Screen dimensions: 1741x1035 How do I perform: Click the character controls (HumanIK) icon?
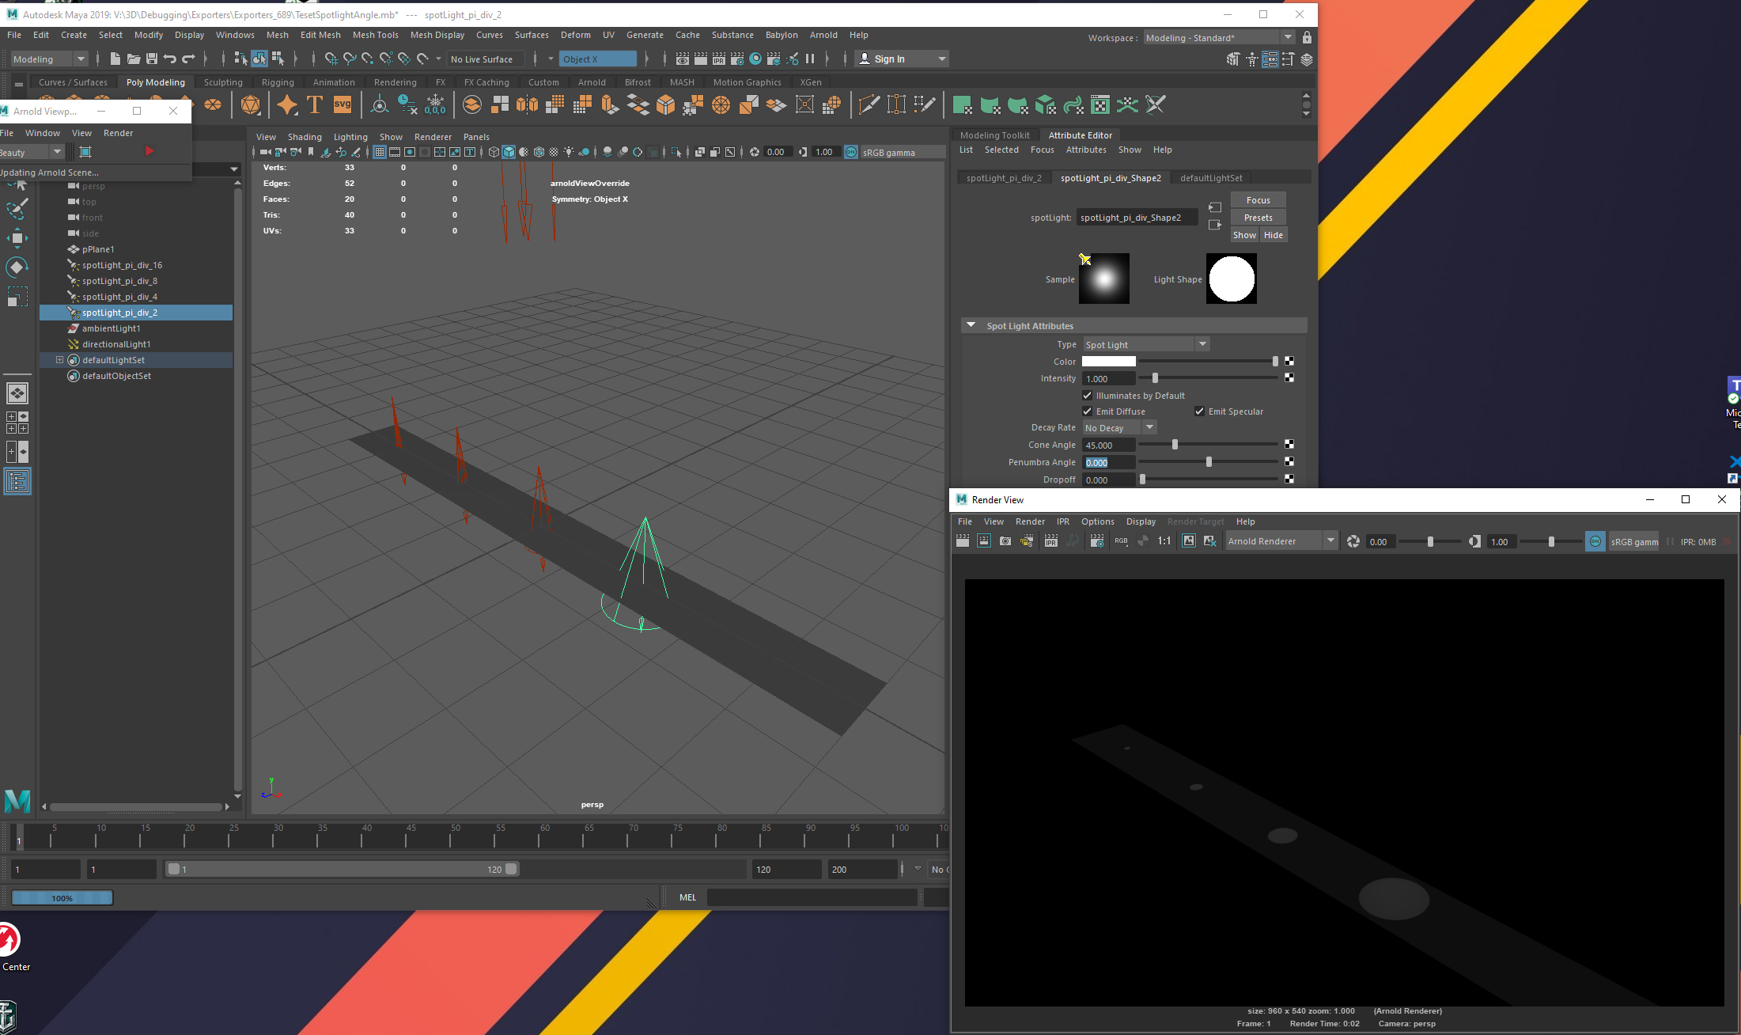[1251, 59]
